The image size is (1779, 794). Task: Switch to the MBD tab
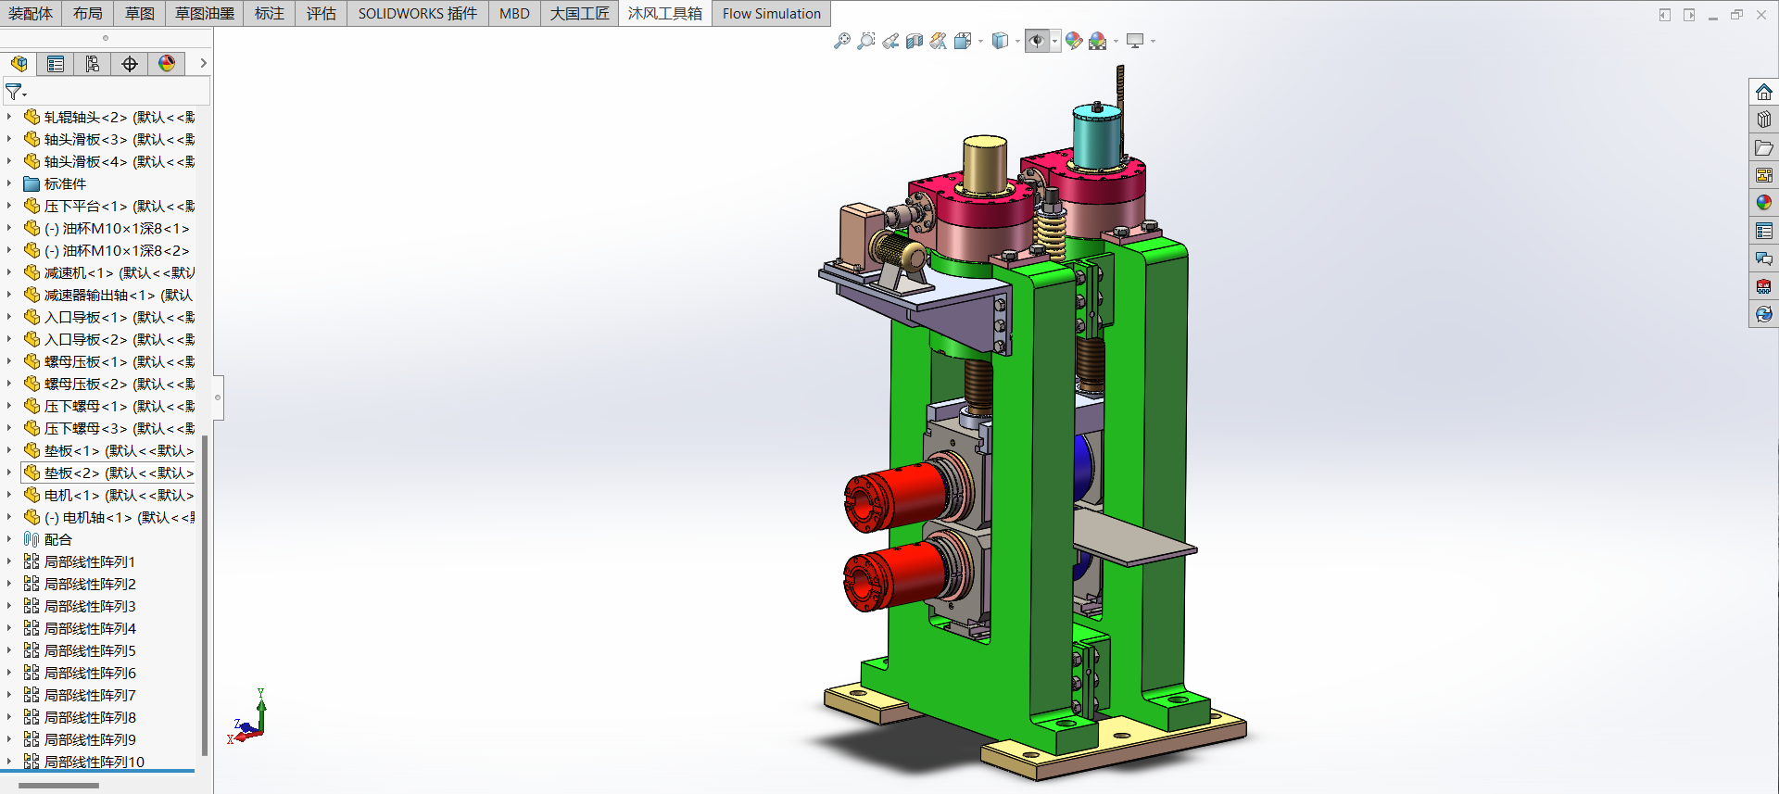pos(514,13)
